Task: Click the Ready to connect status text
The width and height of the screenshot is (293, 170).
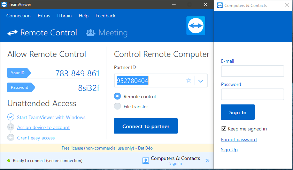Action: tap(48, 161)
